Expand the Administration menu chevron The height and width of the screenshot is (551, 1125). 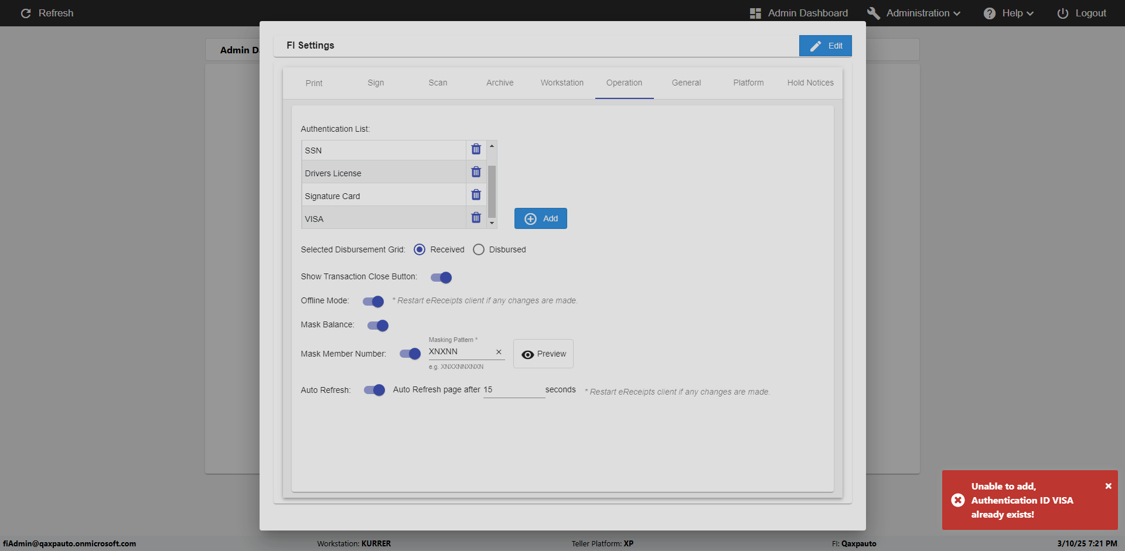pyautogui.click(x=957, y=13)
